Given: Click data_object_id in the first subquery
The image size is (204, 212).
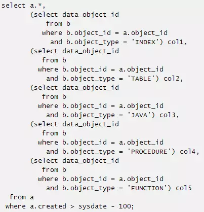Looking at the screenshot, I should tap(91, 15).
